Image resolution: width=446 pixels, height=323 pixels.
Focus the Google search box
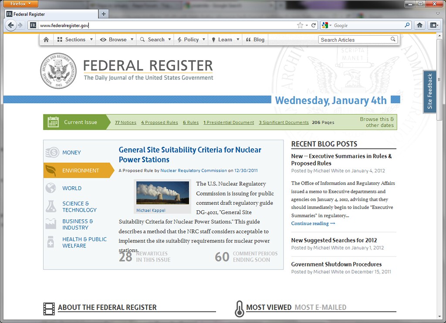(368, 25)
